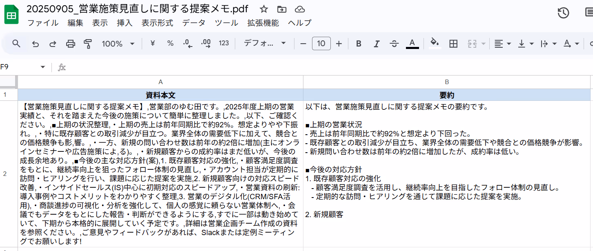Undo the last action

click(36, 44)
